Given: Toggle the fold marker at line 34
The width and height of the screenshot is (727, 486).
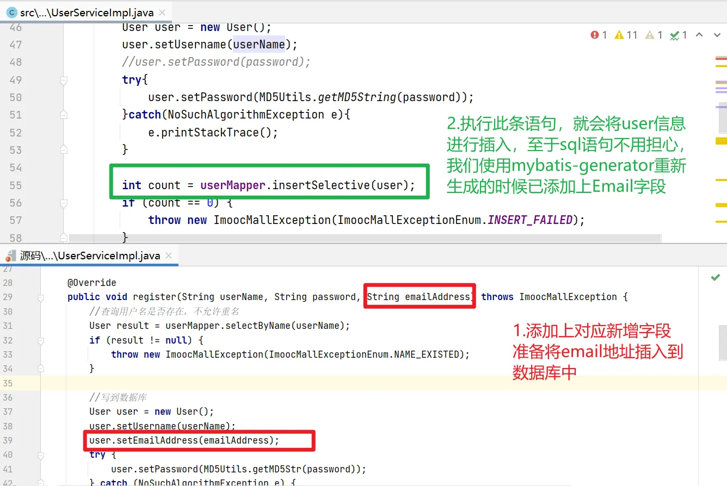Looking at the screenshot, I should (x=40, y=369).
